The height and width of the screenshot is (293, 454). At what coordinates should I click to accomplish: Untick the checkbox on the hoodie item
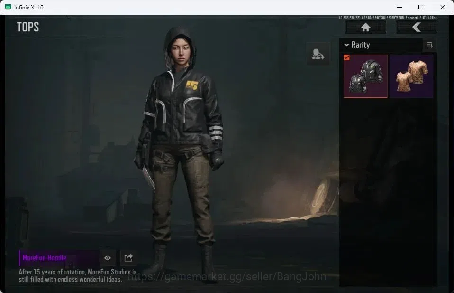pyautogui.click(x=346, y=57)
